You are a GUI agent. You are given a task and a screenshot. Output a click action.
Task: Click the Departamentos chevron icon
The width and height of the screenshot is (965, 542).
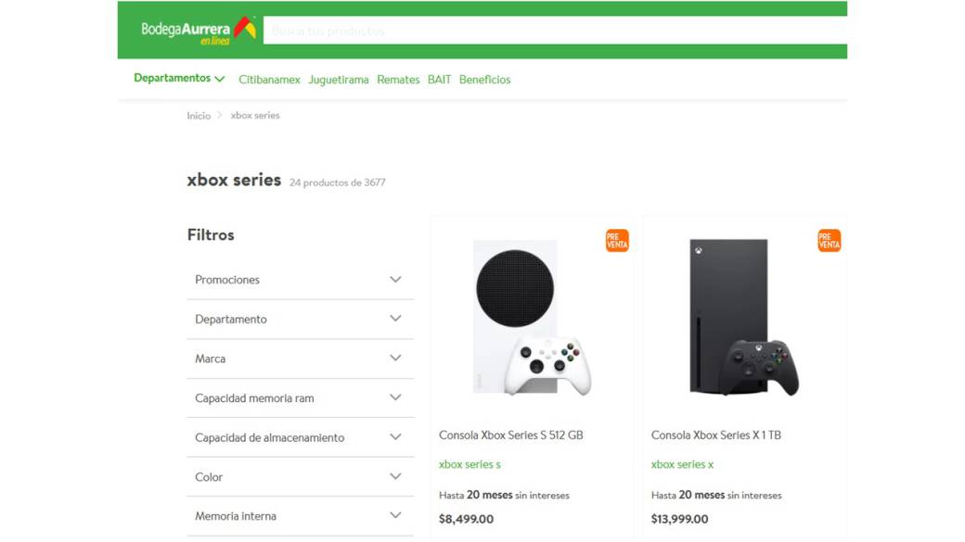220,79
